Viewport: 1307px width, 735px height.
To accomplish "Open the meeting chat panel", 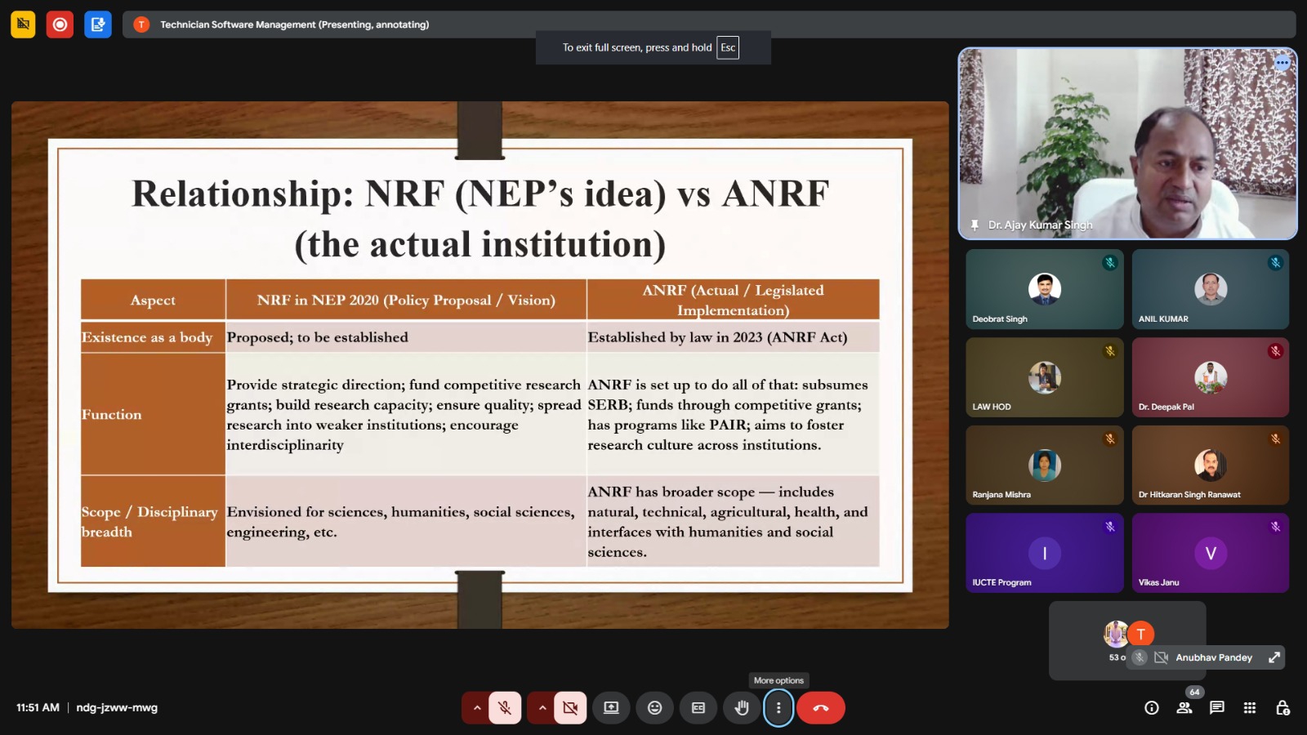I will click(x=1216, y=708).
